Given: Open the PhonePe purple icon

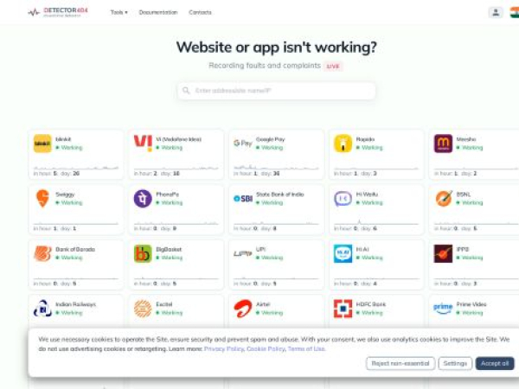Looking at the screenshot, I should pyautogui.click(x=143, y=199).
